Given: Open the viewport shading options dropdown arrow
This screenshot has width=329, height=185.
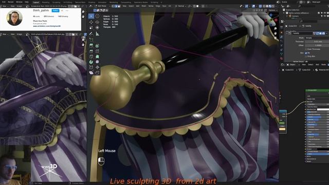Looking at the screenshot, I should tap(276, 6).
